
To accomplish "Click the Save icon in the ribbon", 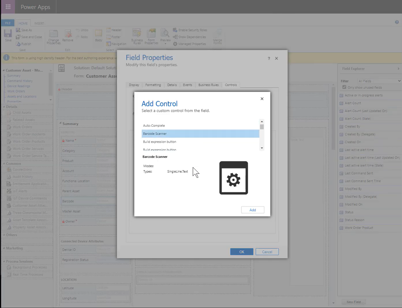I will (x=8, y=35).
